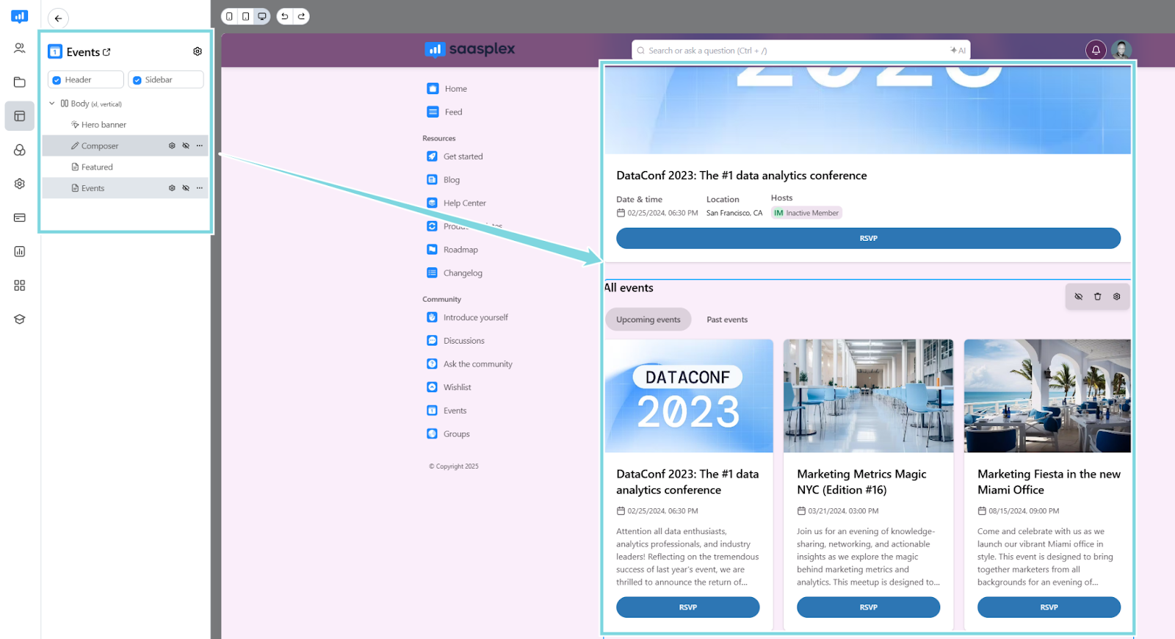This screenshot has width=1175, height=639.
Task: Open Composer block settings gear
Action: [172, 145]
